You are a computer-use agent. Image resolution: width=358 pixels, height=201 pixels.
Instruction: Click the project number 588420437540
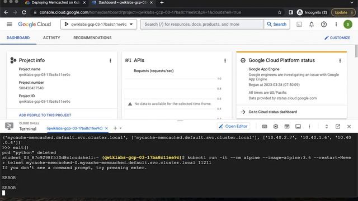coord(31,88)
